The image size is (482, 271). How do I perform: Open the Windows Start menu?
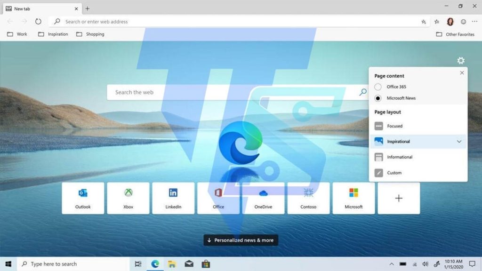click(x=8, y=264)
